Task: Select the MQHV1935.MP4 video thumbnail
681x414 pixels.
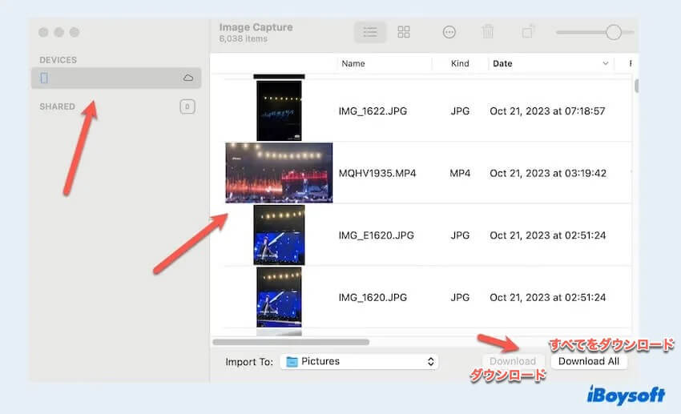Action: pyautogui.click(x=279, y=173)
